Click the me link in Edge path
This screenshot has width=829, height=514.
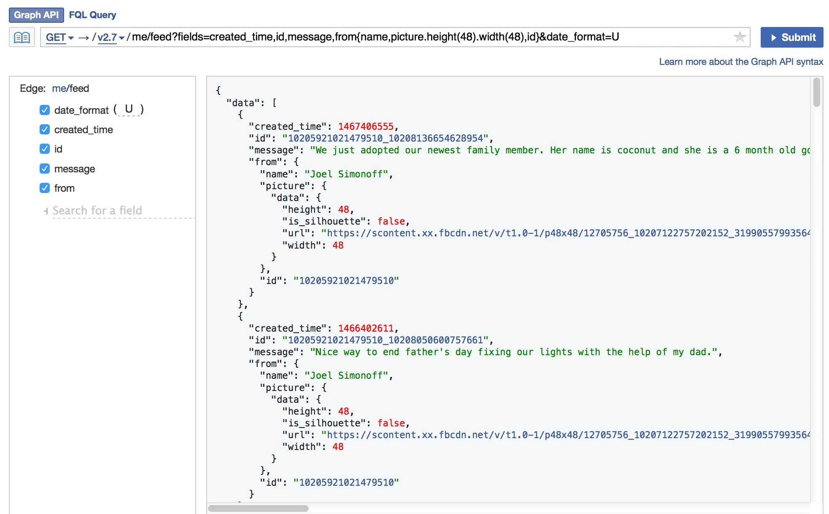pos(59,88)
